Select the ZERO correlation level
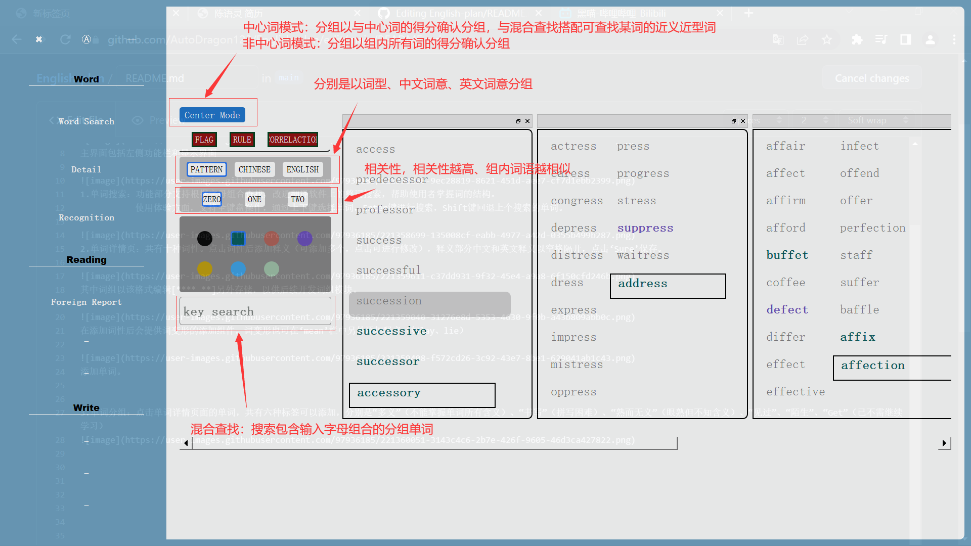 click(212, 199)
